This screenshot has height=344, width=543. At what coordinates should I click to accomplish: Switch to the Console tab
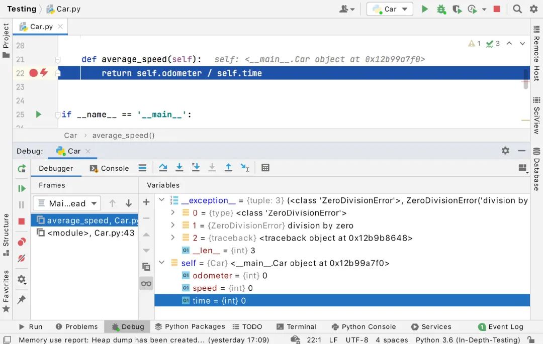pyautogui.click(x=109, y=168)
